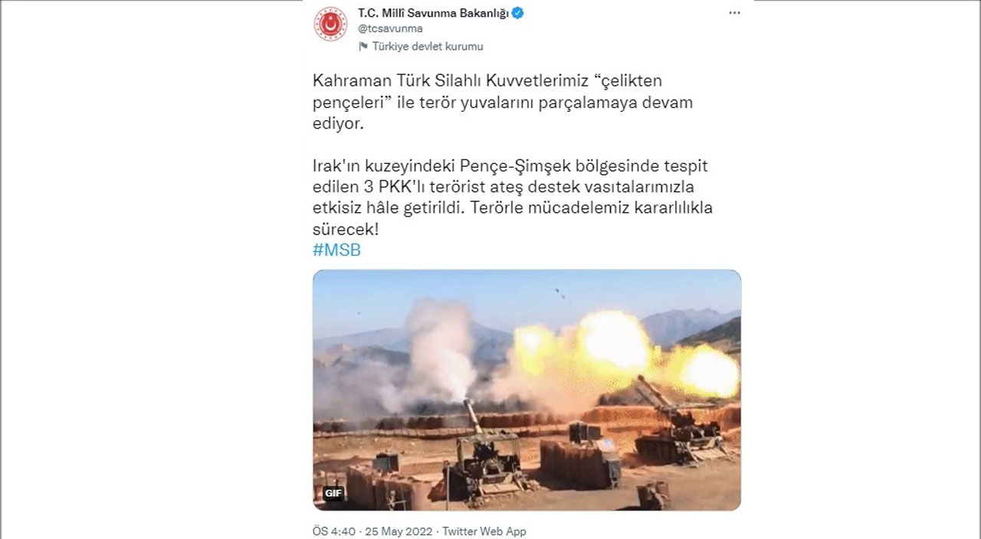This screenshot has width=981, height=539.
Task: Click the blue verified checkmark badge
Action: [x=518, y=13]
